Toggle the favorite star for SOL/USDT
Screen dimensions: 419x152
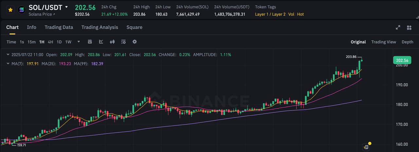click(x=10, y=10)
